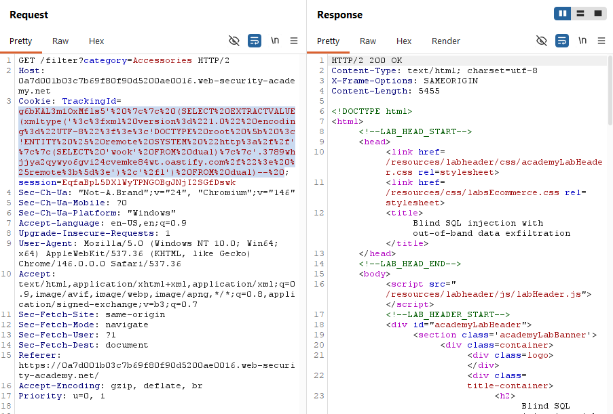
Task: Click the Priority header line
Action: point(62,395)
